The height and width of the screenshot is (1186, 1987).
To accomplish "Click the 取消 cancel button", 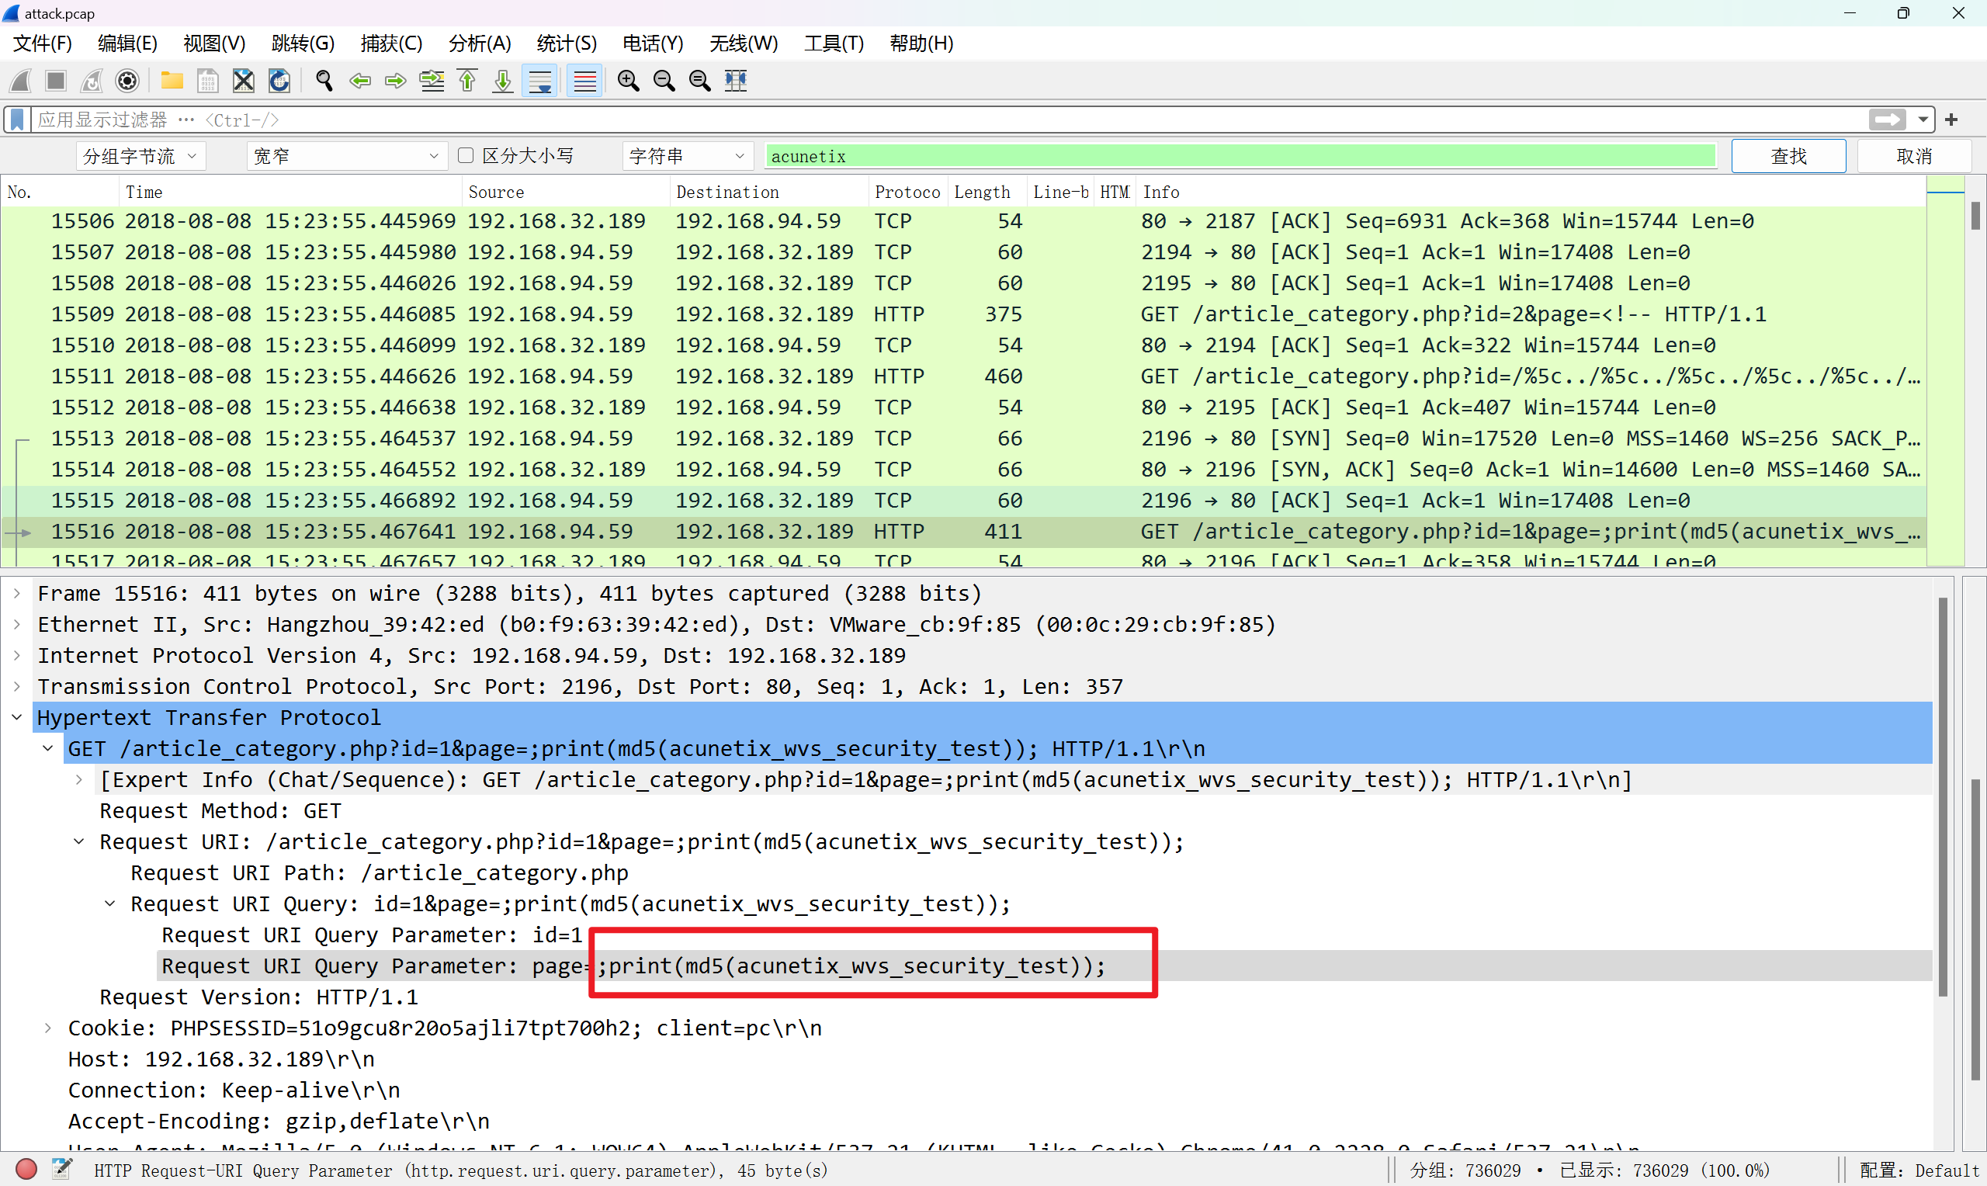I will [1914, 156].
